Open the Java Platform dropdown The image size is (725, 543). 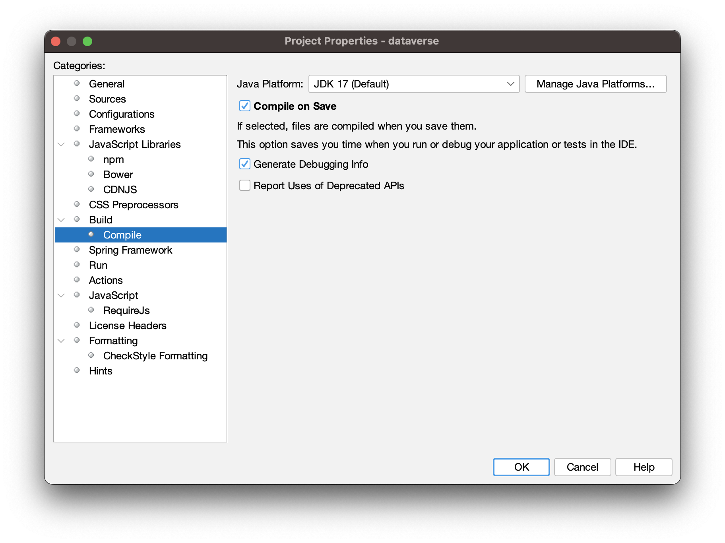pos(413,84)
